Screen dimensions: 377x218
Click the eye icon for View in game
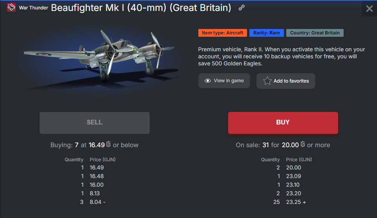[207, 81]
